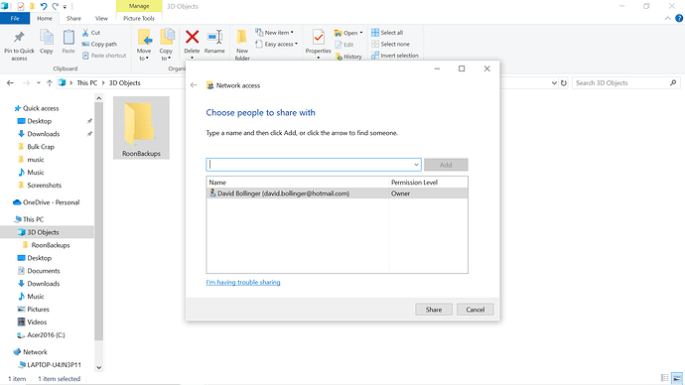Go back using Network access dialog arrow
685x385 pixels.
coord(194,85)
